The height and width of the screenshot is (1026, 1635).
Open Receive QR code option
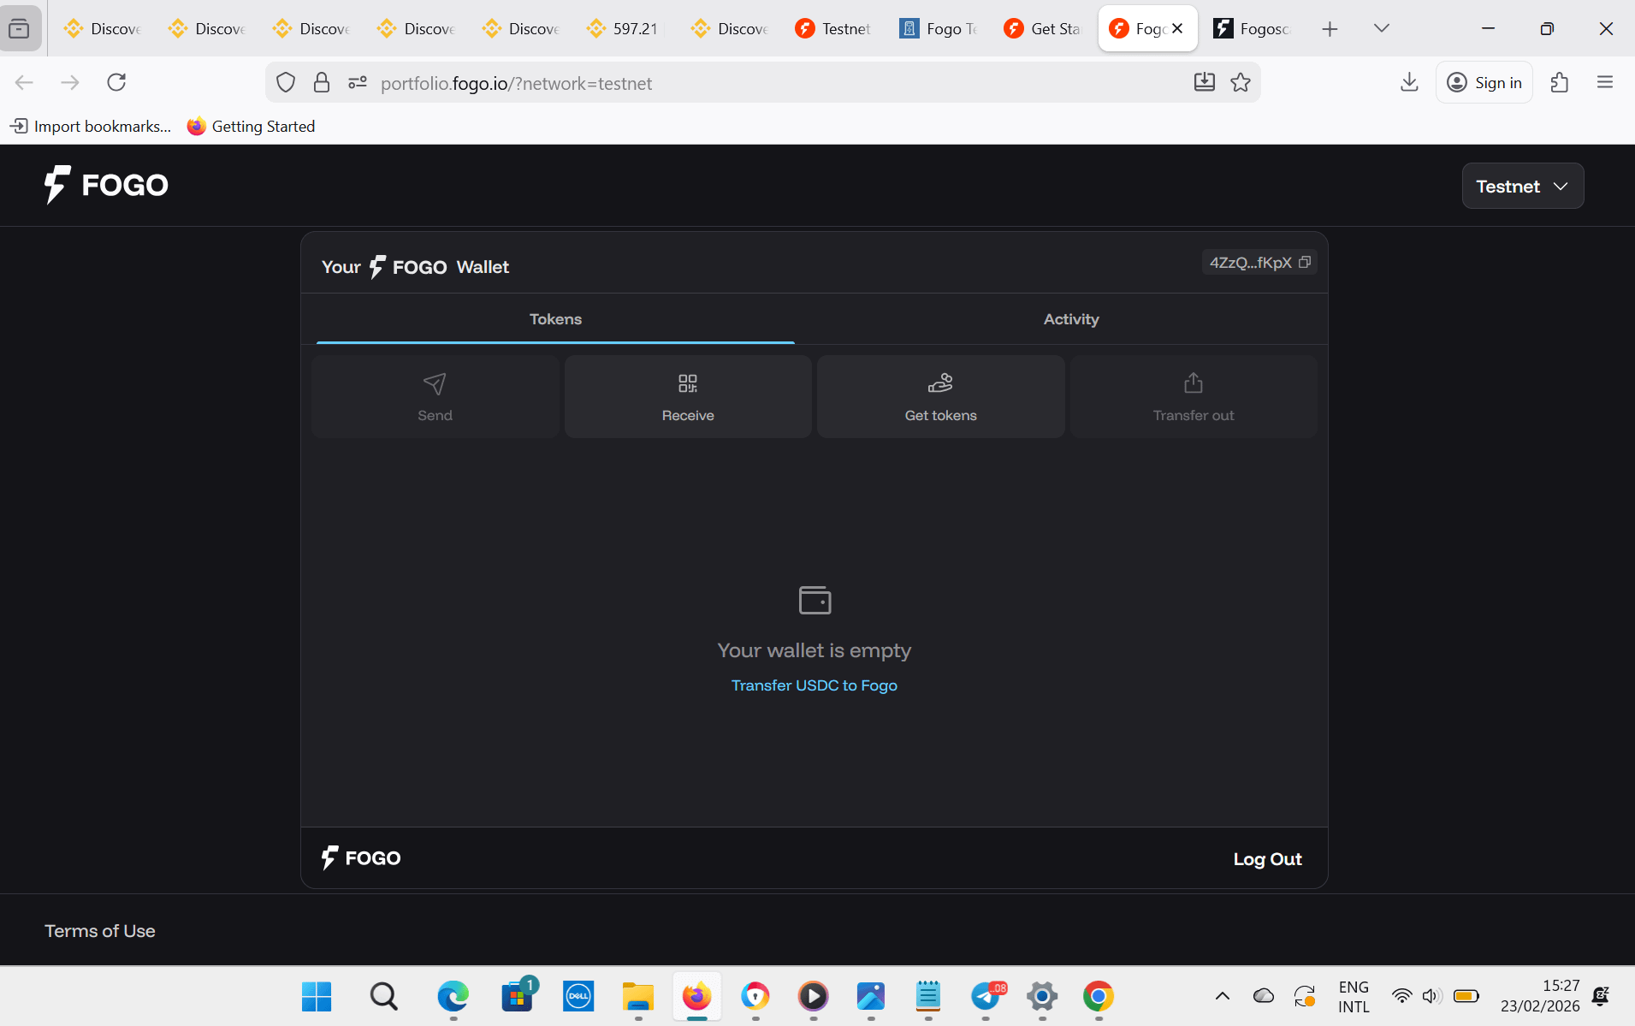click(688, 397)
